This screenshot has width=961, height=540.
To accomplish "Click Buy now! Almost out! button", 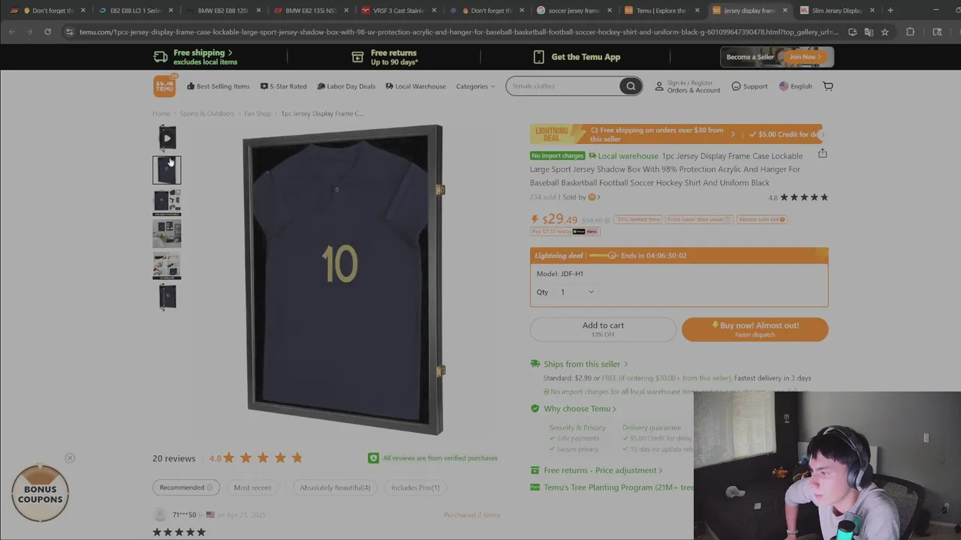I will pos(755,329).
